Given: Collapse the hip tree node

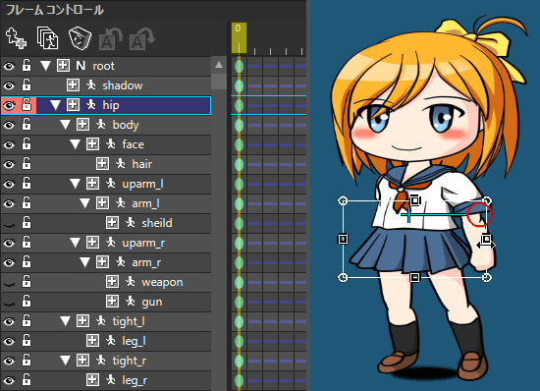Looking at the screenshot, I should coord(55,105).
